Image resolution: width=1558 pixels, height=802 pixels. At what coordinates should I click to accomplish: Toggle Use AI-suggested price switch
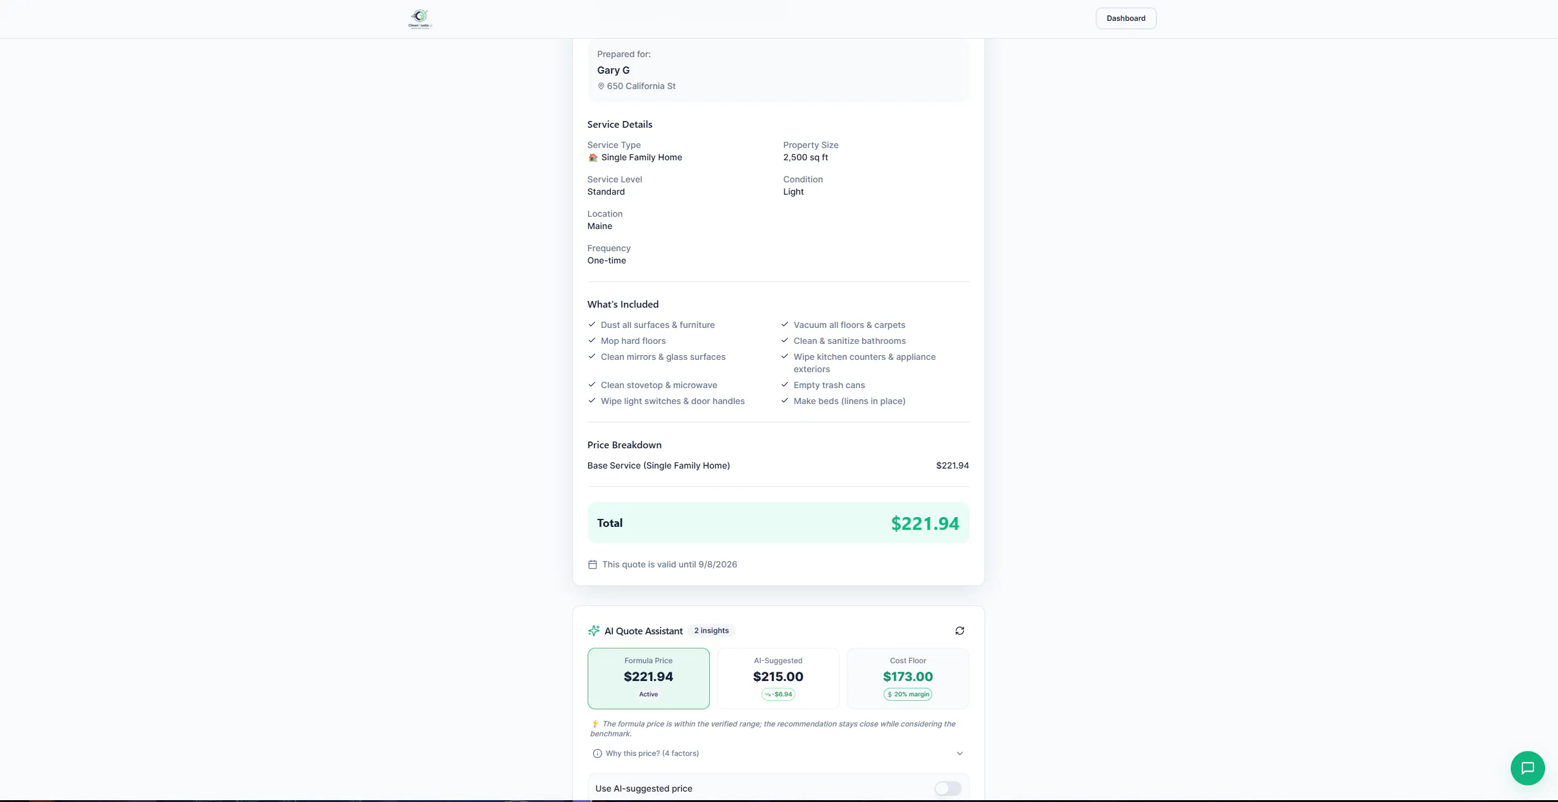948,788
